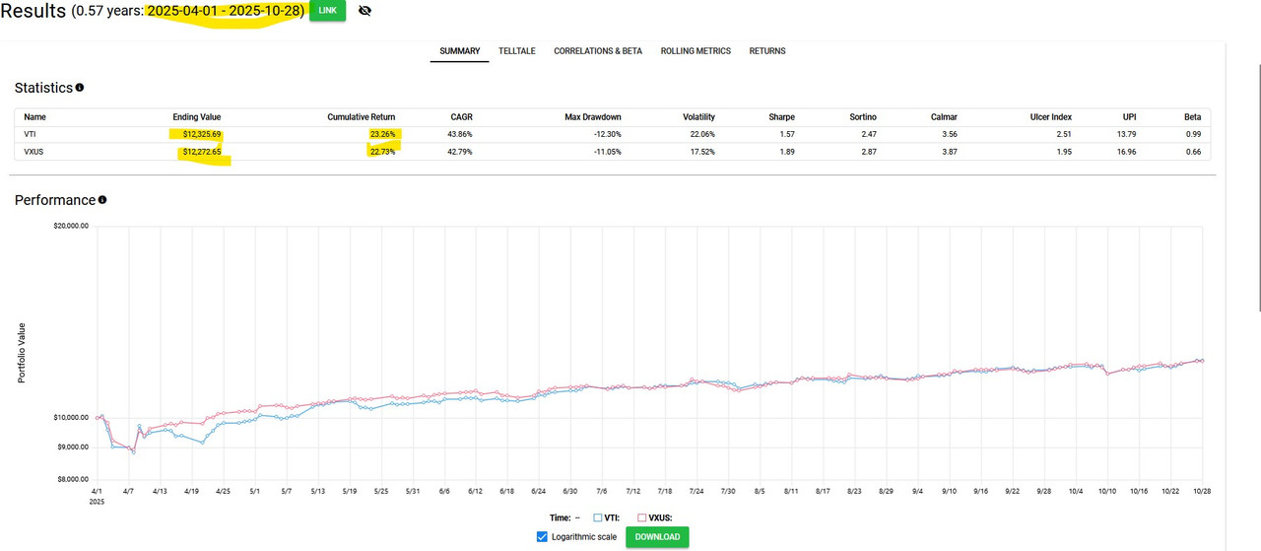Switch to the ROLLING METRICS tab
The image size is (1261, 551).
[x=696, y=51]
